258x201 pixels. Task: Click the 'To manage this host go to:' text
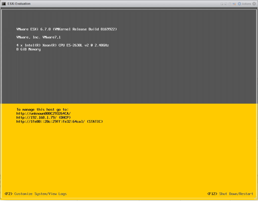click(x=42, y=110)
